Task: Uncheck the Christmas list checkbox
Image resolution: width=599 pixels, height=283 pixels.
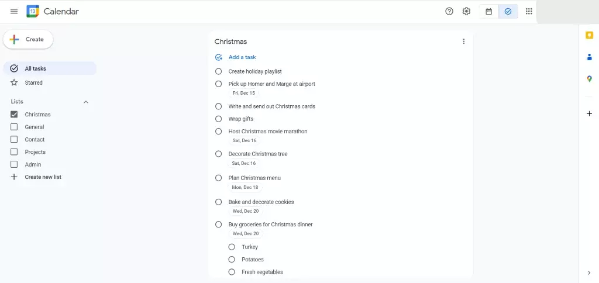Action: [14, 115]
